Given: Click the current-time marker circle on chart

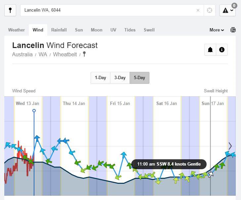Looking at the screenshot, I should 34,111.
